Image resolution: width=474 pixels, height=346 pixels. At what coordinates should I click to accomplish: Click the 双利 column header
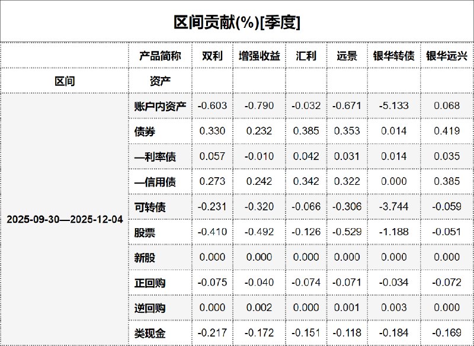212,56
